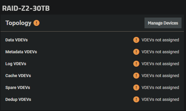This screenshot has width=186, height=111.
Task: Click the Dedup VDEVs warning icon
Action: 136,99
